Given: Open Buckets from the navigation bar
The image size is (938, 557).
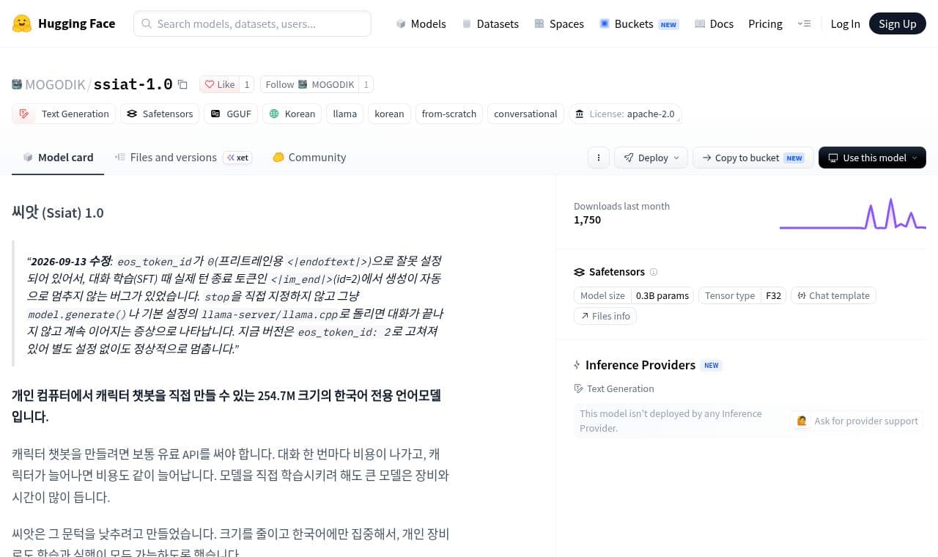Looking at the screenshot, I should pos(639,23).
